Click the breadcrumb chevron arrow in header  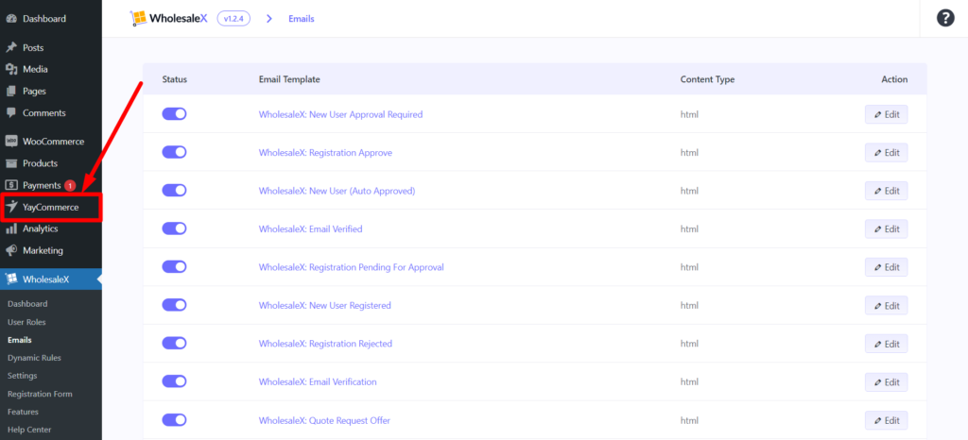pos(269,19)
